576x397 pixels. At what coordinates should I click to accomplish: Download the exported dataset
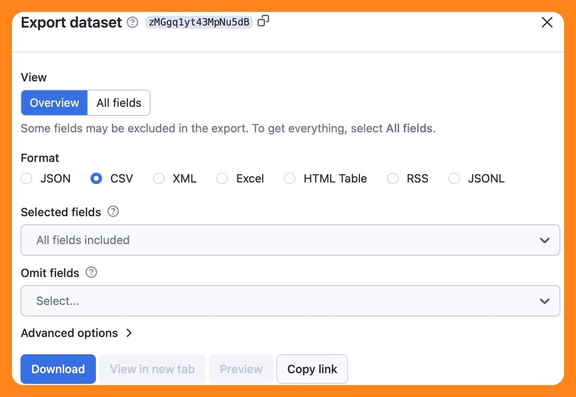click(x=58, y=369)
